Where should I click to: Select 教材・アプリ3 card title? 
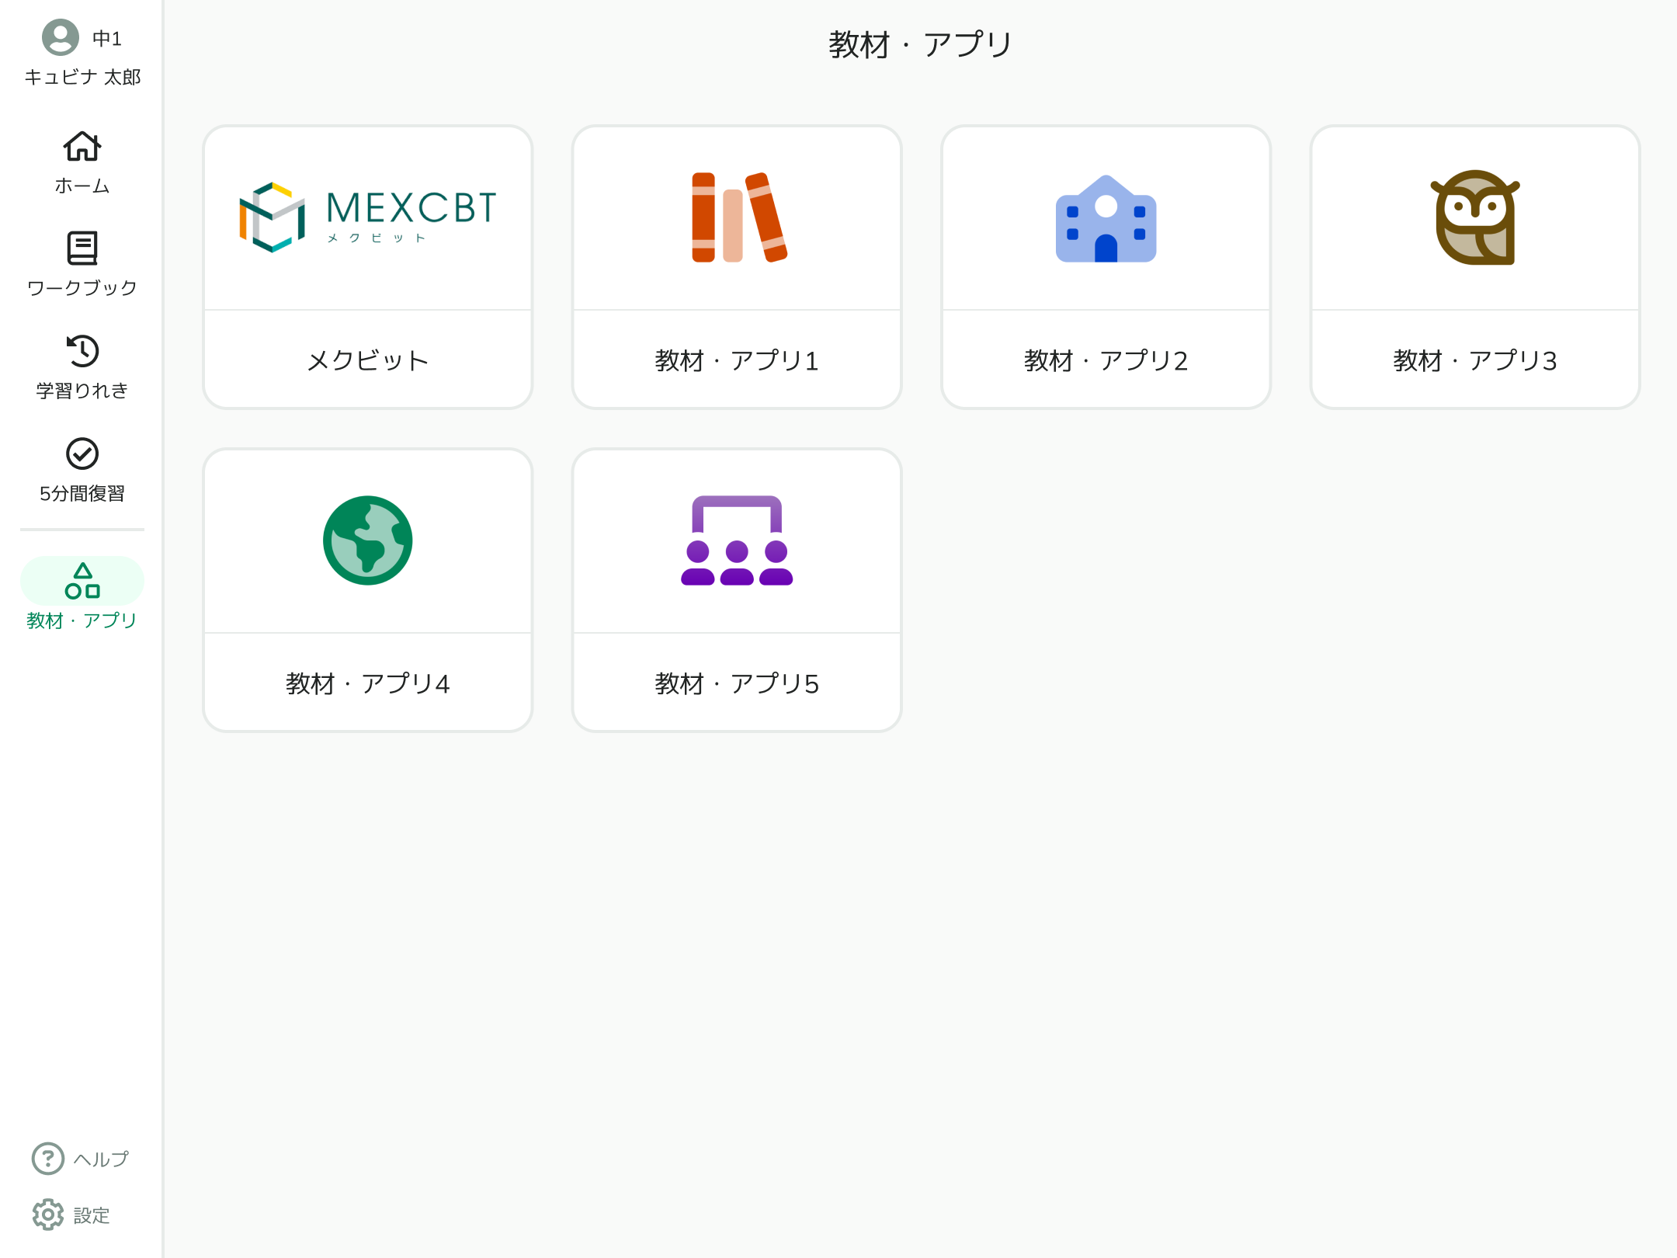click(x=1474, y=360)
